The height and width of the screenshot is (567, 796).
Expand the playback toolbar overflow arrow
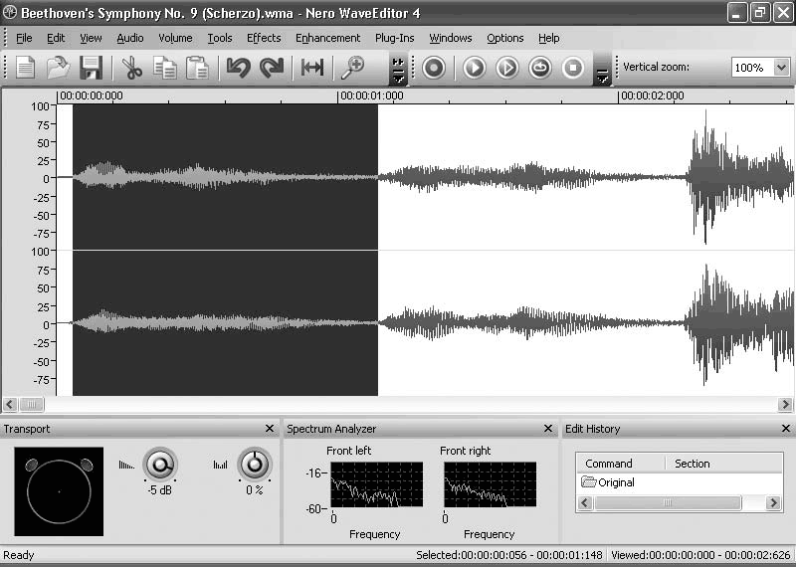[602, 74]
